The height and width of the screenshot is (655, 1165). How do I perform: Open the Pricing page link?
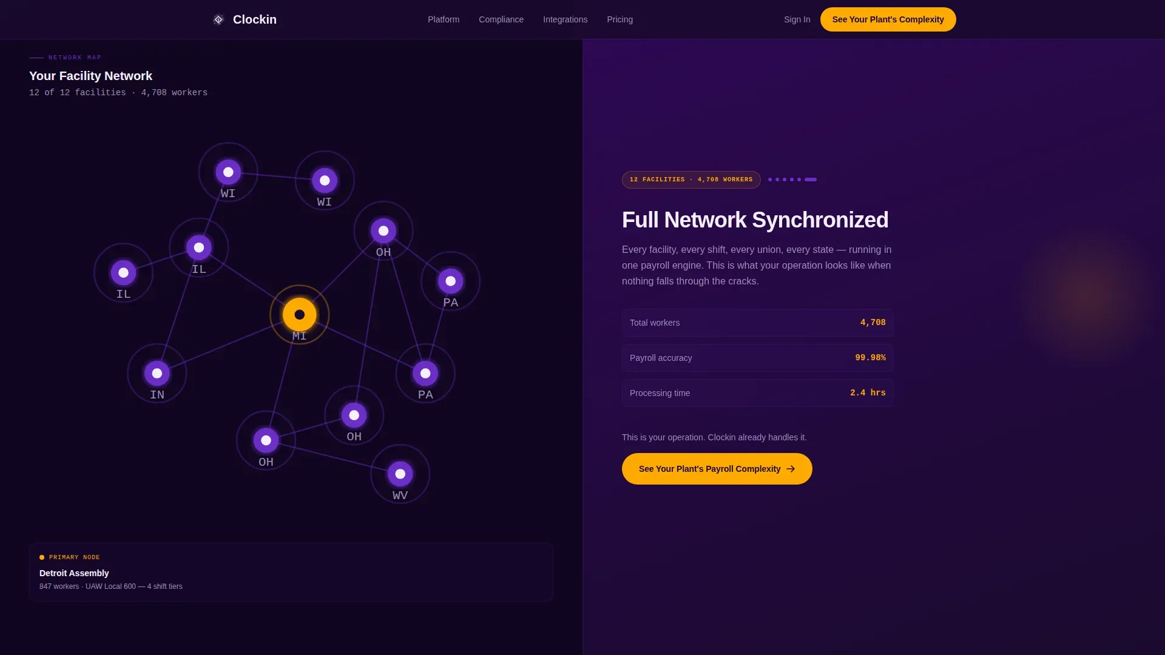[620, 19]
